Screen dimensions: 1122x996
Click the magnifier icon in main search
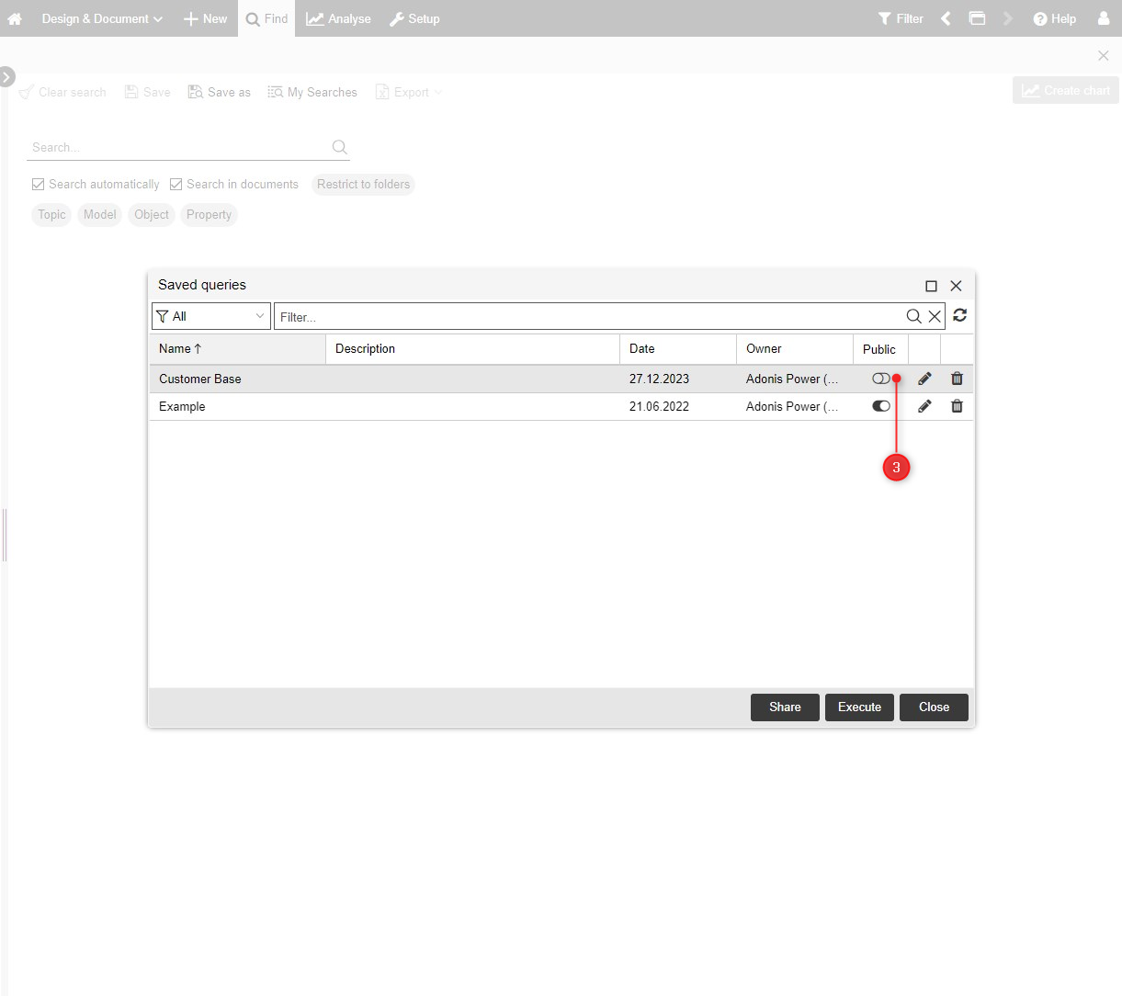(x=339, y=147)
